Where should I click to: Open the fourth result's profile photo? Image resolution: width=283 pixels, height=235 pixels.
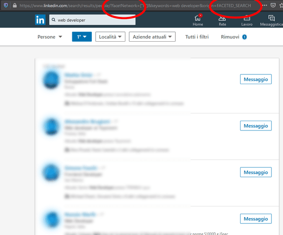(x=51, y=219)
